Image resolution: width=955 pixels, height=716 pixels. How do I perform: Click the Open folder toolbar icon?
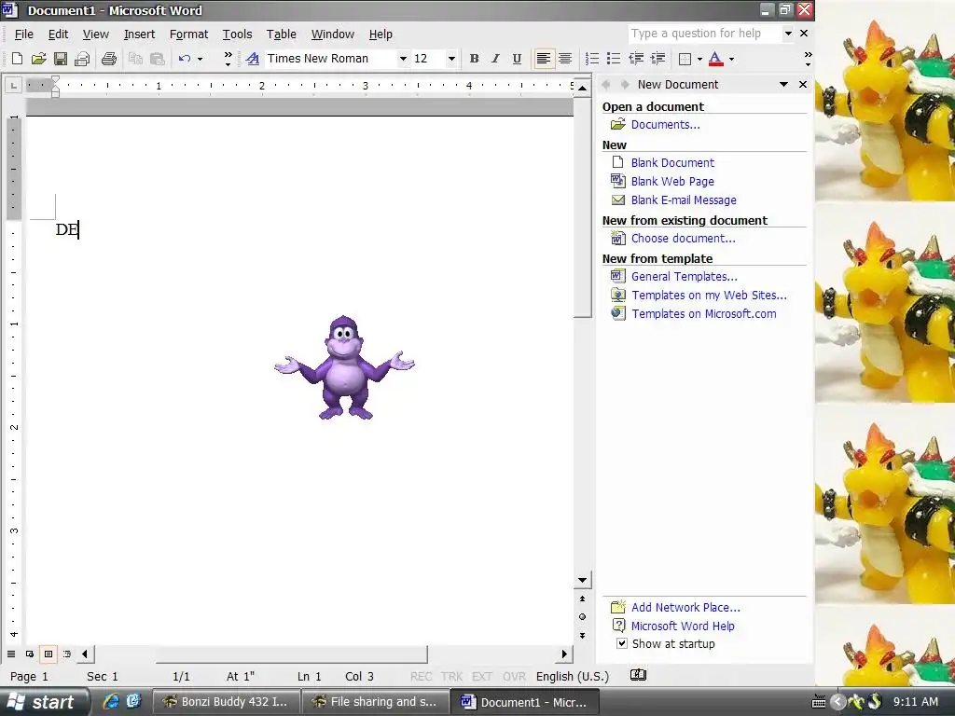[x=39, y=59]
